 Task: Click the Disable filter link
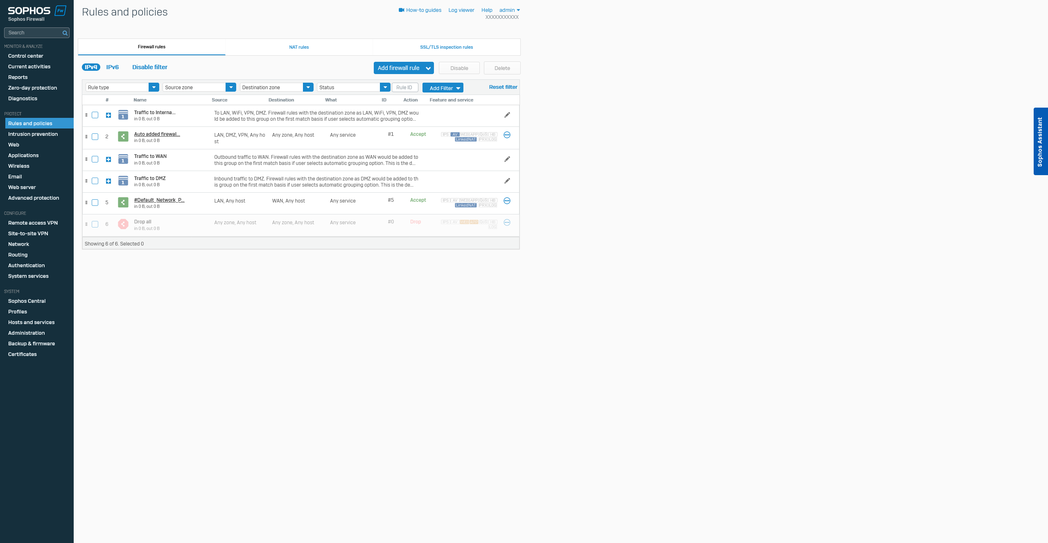tap(150, 67)
